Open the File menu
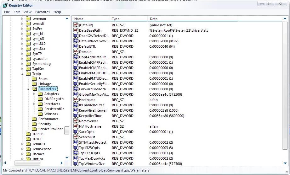This screenshot has height=175, width=290. pyautogui.click(x=7, y=12)
